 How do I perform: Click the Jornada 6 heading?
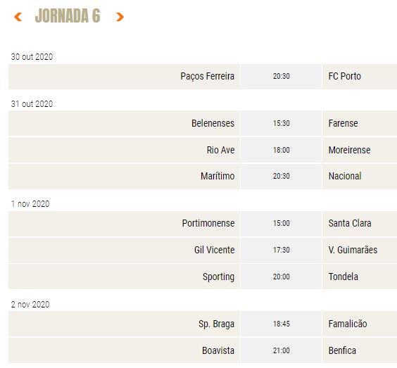click(68, 15)
